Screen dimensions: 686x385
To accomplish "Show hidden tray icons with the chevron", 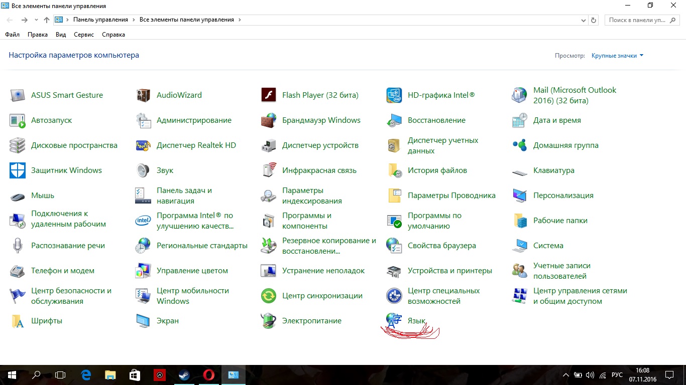I will click(566, 375).
